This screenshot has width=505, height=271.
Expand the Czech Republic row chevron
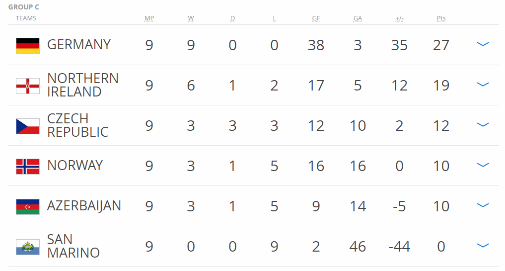pos(483,125)
